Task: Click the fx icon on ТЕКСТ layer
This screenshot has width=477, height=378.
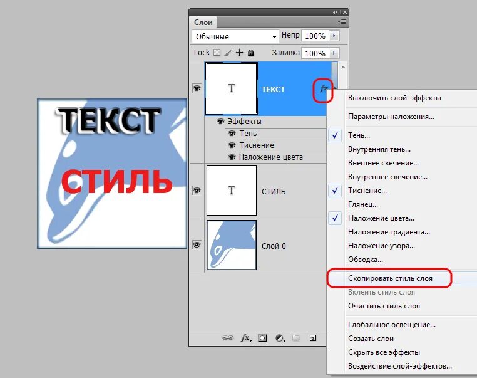Action: (323, 88)
